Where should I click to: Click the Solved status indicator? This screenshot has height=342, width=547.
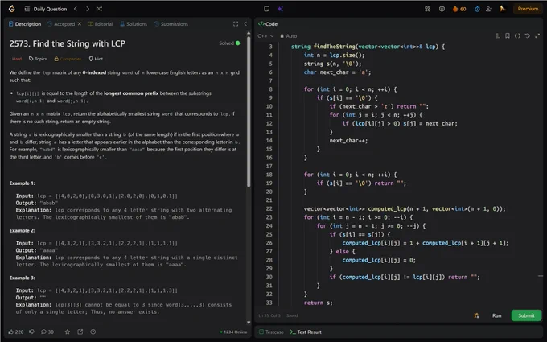(229, 43)
